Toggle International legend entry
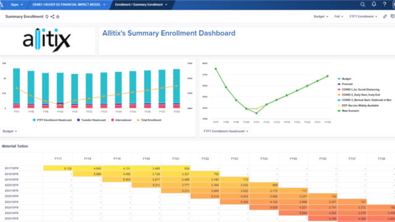395x222 pixels. point(121,120)
